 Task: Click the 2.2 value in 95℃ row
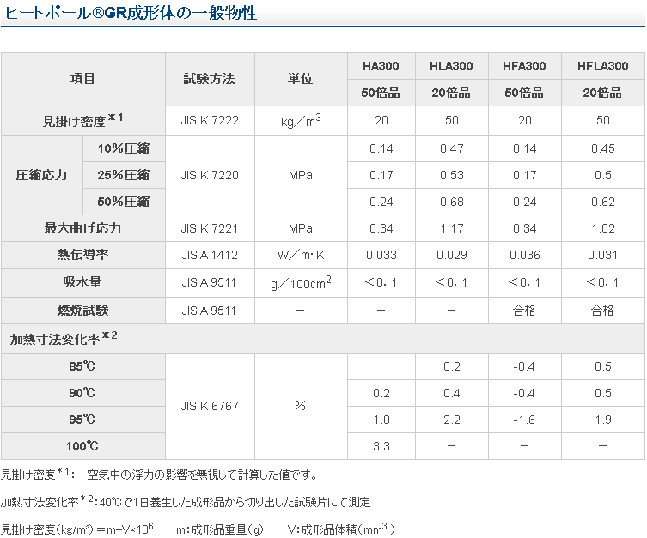451,420
